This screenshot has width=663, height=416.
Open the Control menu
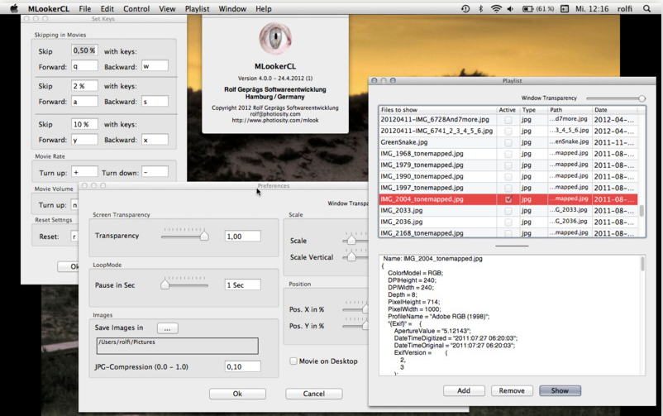136,8
